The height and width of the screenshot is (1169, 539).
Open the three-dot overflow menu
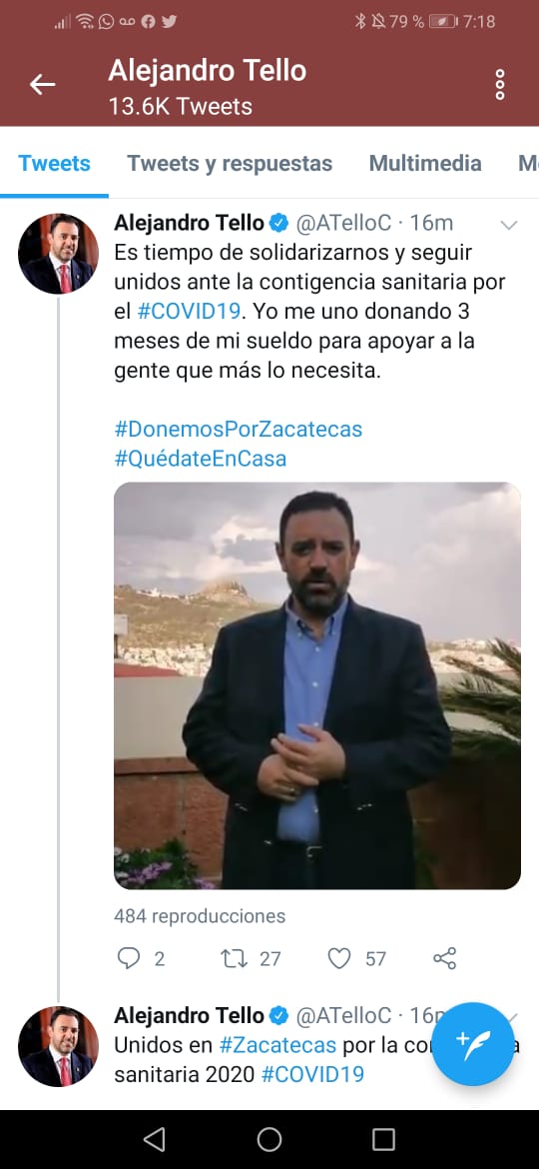[x=499, y=84]
